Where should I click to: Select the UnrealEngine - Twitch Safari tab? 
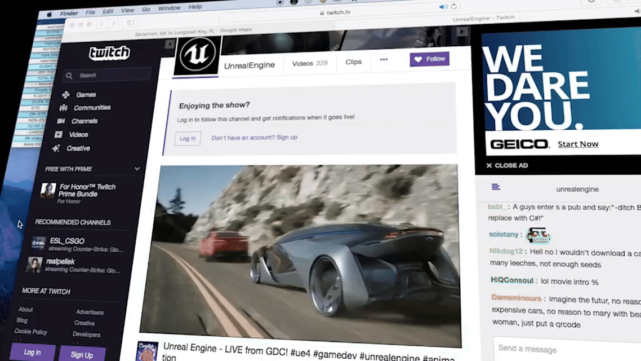pos(484,18)
